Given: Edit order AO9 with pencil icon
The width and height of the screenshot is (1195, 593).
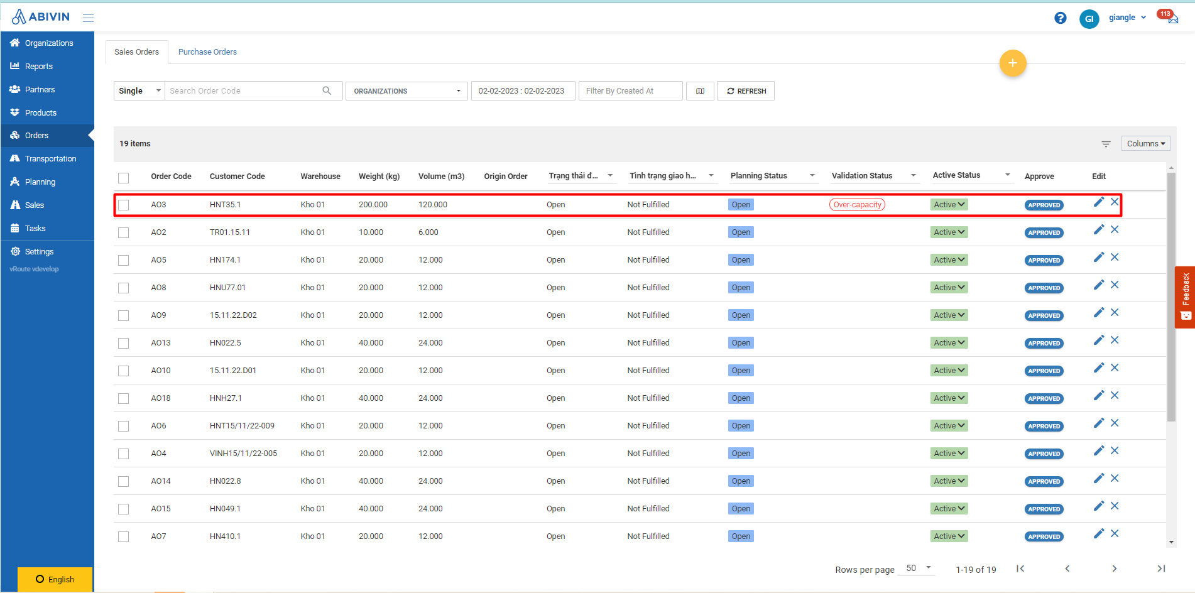Looking at the screenshot, I should click(x=1098, y=312).
